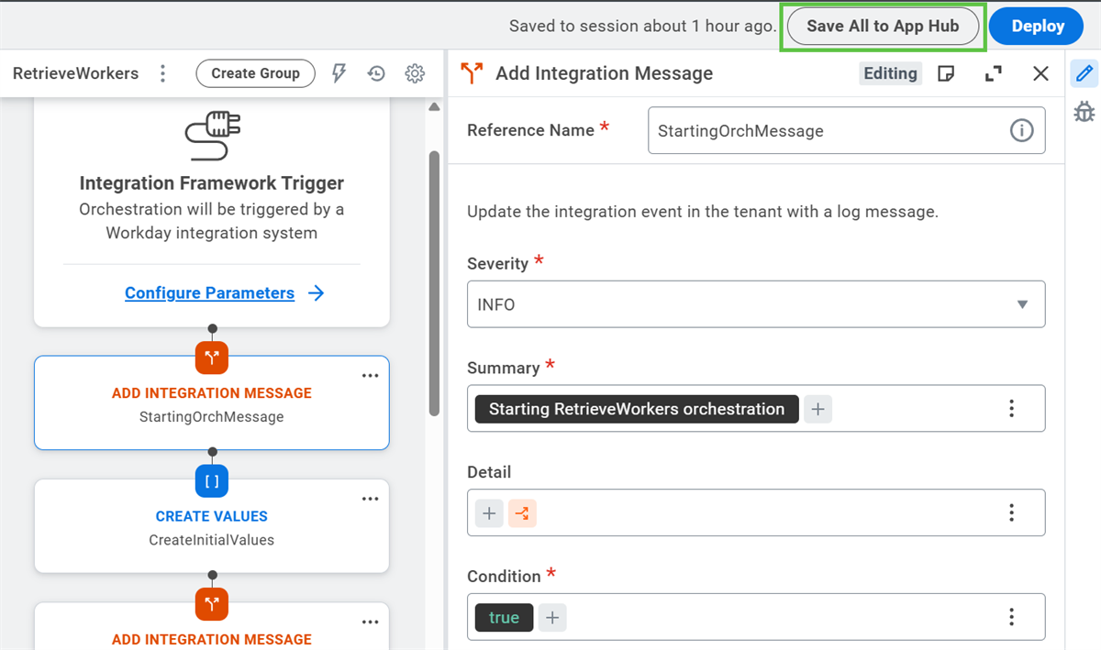Open StartingOrchMessage card ellipsis menu

(x=370, y=376)
